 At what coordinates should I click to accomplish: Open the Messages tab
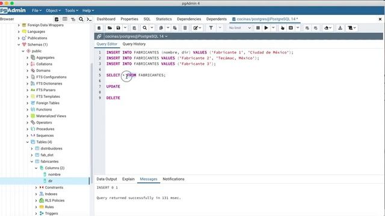coord(149,179)
